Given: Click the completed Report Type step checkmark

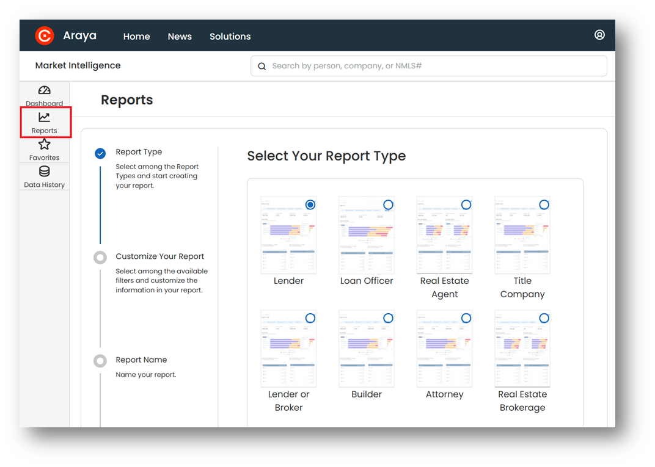Looking at the screenshot, I should coord(100,154).
